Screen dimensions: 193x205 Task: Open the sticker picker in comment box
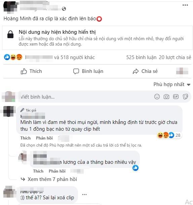(185, 97)
